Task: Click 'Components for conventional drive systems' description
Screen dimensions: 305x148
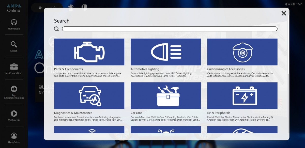Action: click(87, 75)
